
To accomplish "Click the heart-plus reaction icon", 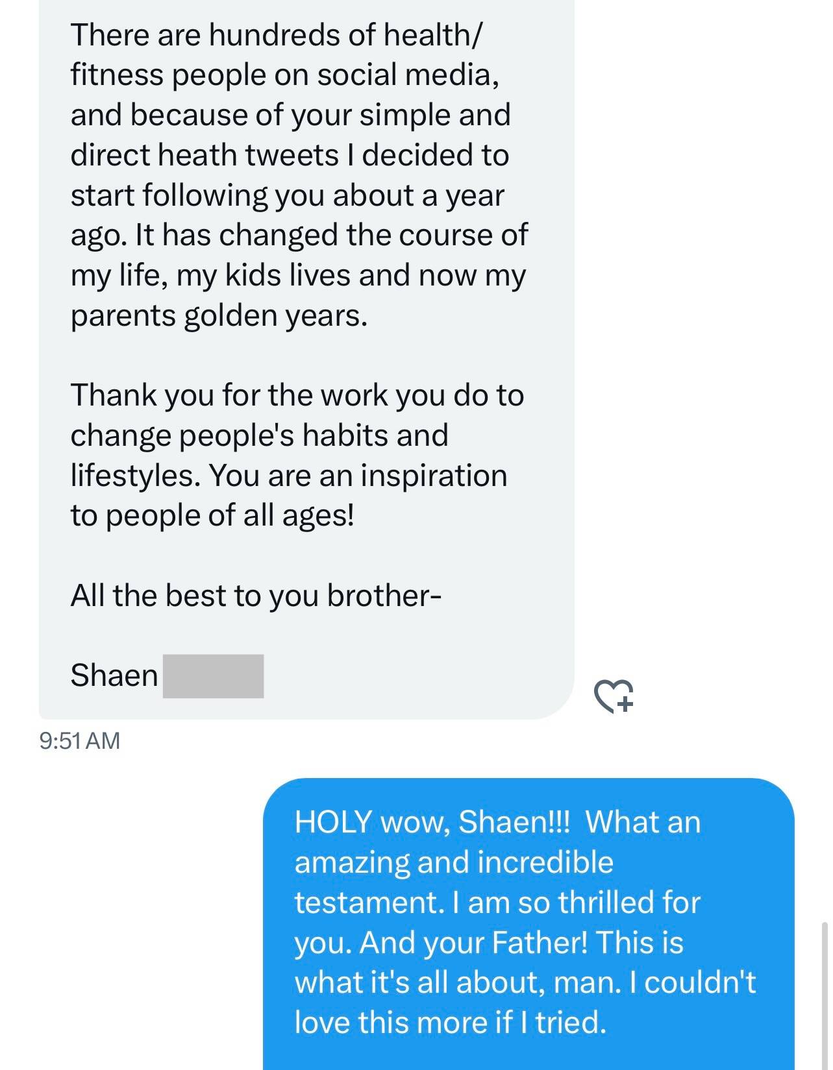I will tap(614, 696).
